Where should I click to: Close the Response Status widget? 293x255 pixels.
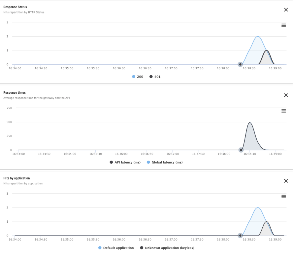(x=286, y=10)
